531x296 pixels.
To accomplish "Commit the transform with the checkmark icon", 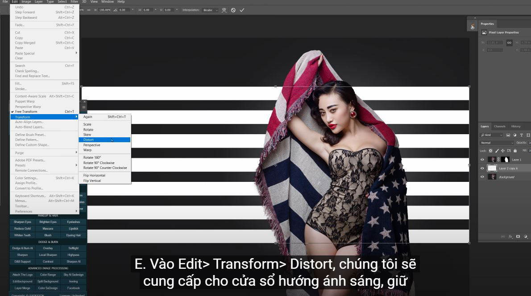I will point(242,10).
